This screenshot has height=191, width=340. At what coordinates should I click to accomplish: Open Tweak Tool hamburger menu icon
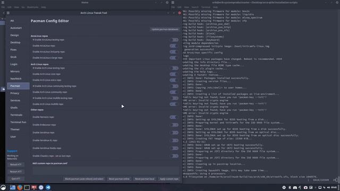(x=8, y=13)
